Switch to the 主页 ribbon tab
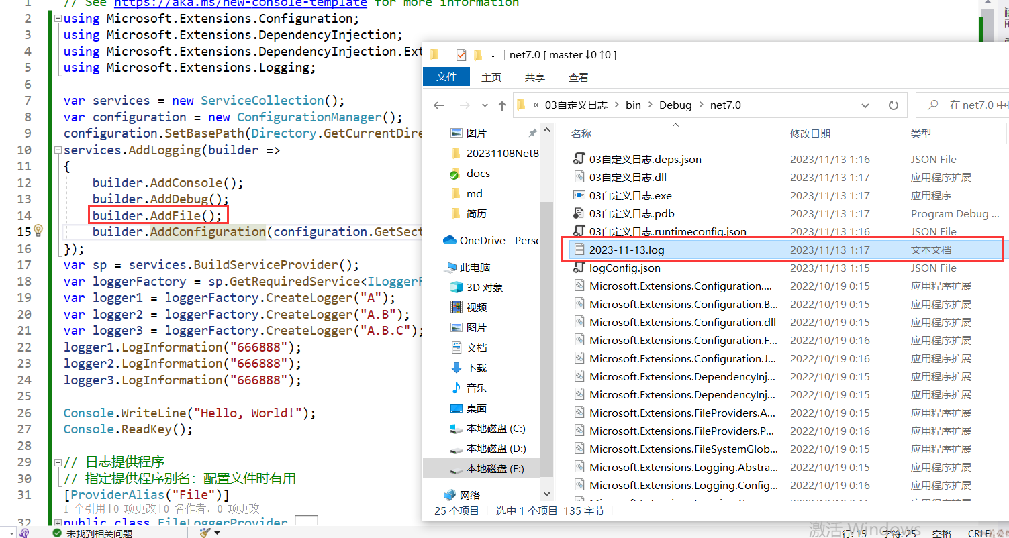 [x=491, y=77]
